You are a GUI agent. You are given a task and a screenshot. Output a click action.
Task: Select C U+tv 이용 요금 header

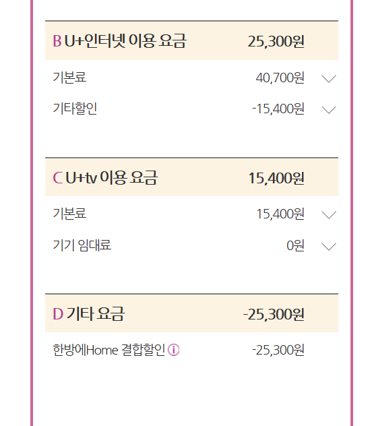tap(191, 177)
